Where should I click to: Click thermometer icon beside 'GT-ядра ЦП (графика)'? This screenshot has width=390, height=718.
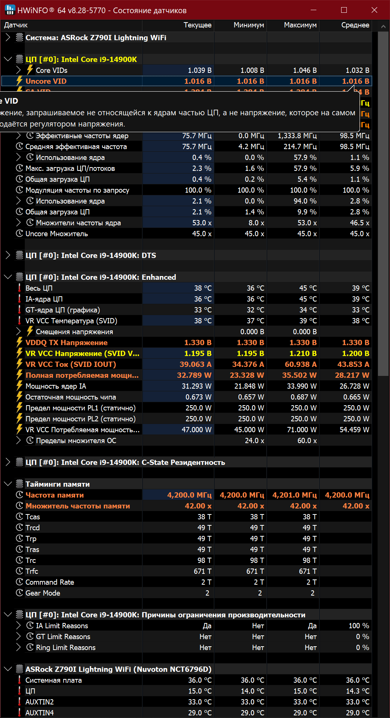point(20,310)
